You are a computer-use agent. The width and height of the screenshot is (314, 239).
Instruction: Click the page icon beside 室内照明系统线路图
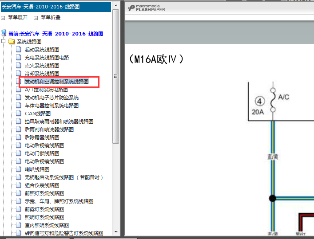click(x=18, y=225)
